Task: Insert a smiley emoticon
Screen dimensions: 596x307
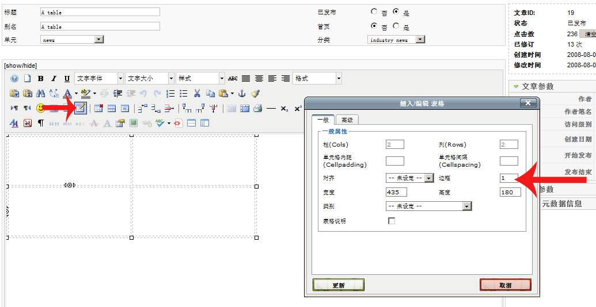Action: click(41, 108)
